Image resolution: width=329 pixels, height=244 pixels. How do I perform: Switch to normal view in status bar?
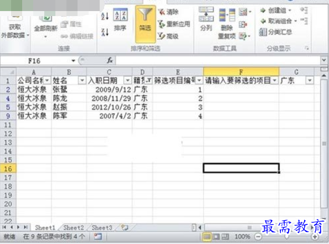click(x=207, y=237)
